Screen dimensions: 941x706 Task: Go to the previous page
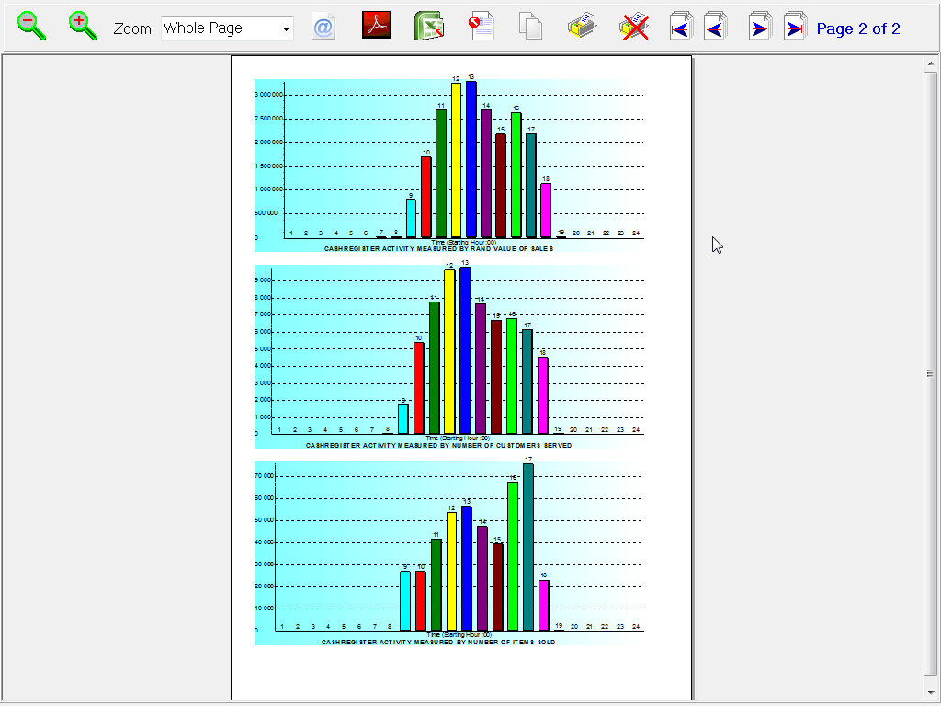click(715, 28)
